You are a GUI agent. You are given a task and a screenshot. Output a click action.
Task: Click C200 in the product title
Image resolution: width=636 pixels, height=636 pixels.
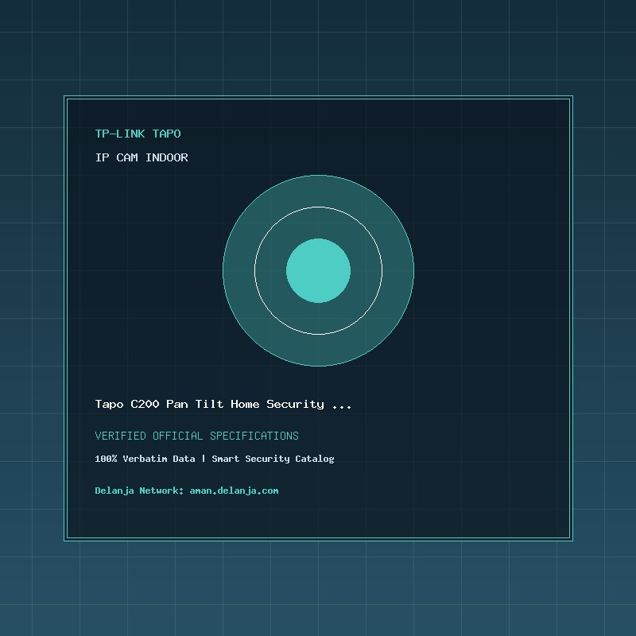tap(145, 404)
